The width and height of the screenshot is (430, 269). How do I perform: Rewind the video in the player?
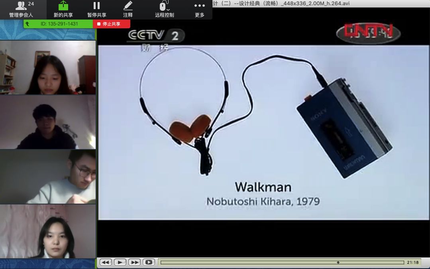tap(105, 262)
